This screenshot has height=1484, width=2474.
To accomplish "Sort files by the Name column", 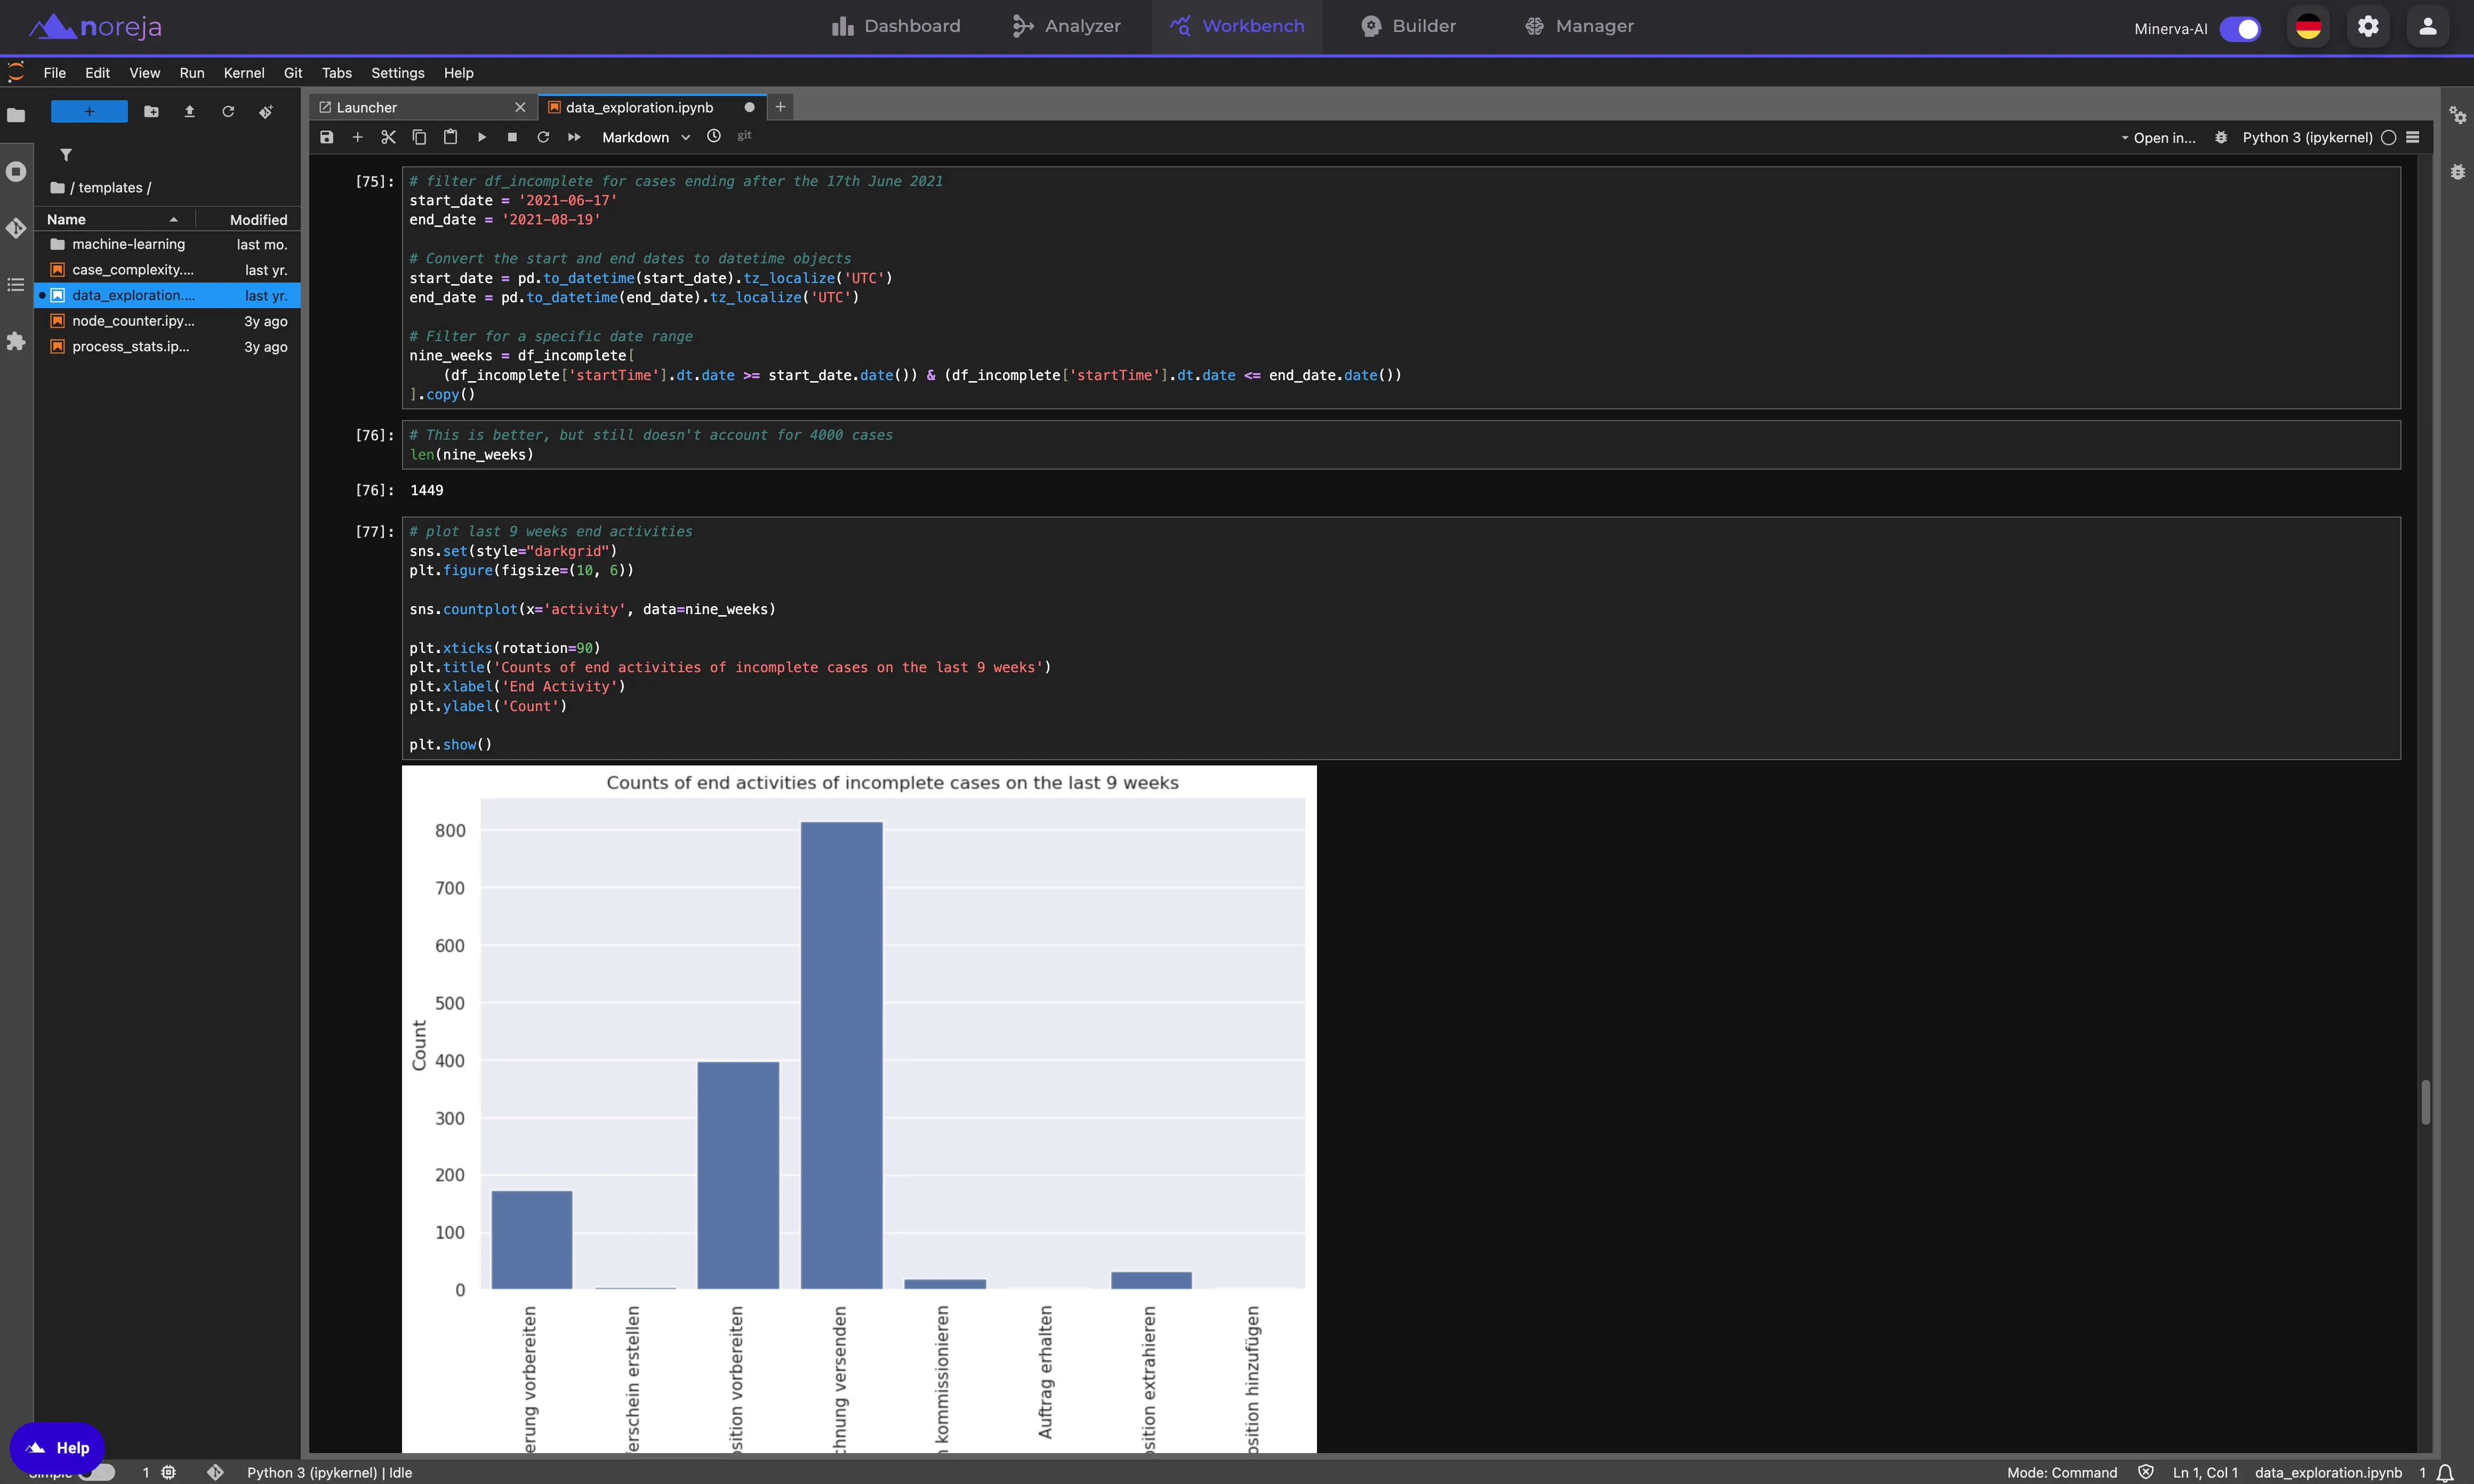I will tap(114, 219).
